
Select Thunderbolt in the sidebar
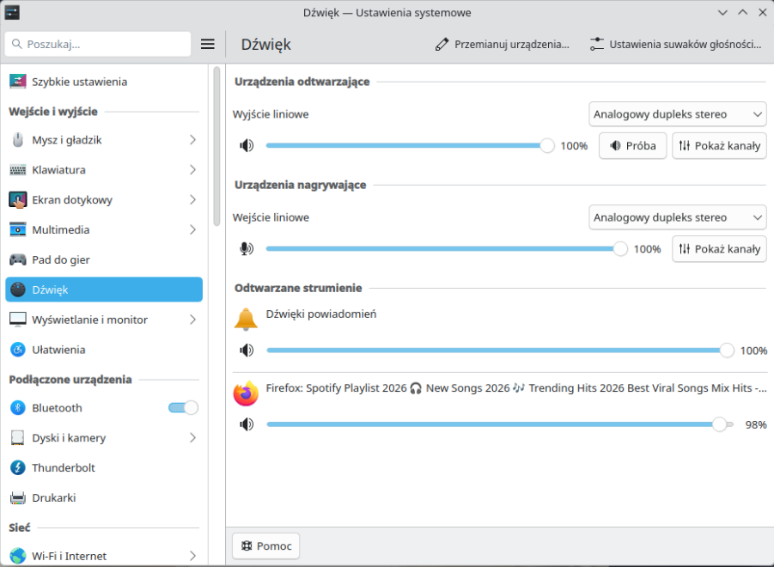click(x=64, y=468)
